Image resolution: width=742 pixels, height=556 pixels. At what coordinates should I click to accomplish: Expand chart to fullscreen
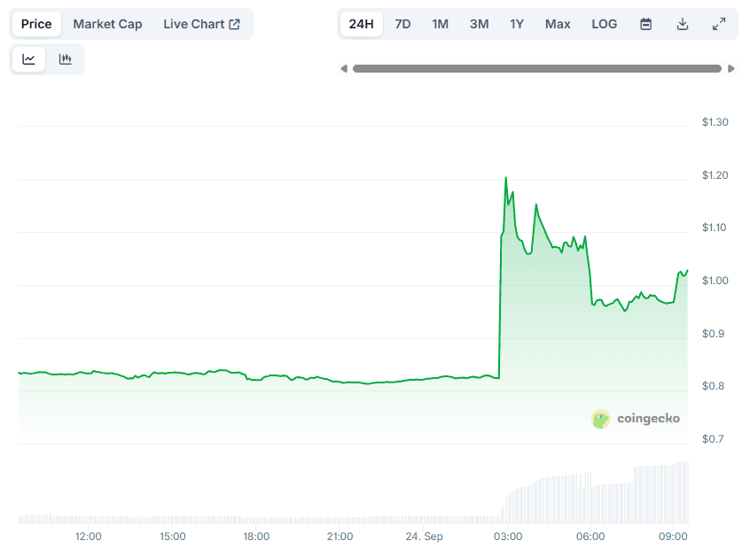tap(719, 24)
